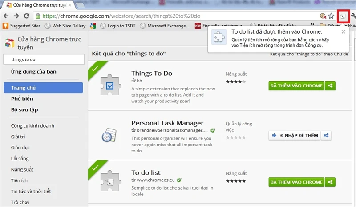Click the verified badge beside brandnewpersonaltaskmanager
Viewport: 356px width, 207px height.
point(213,130)
